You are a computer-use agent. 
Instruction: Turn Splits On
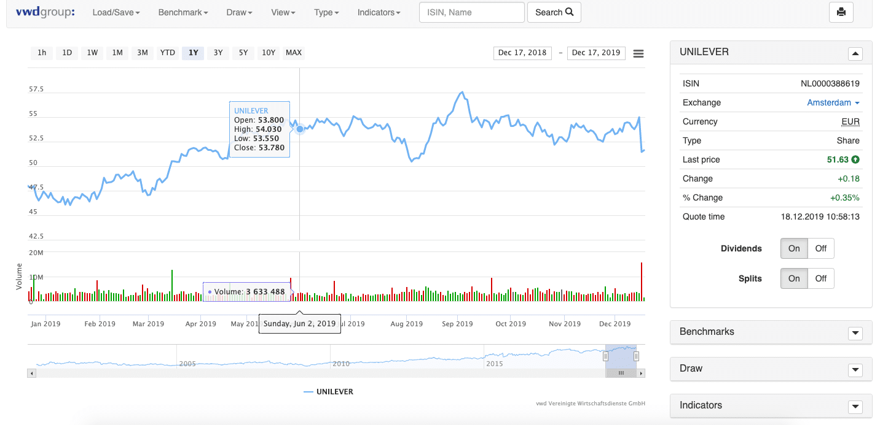(x=794, y=278)
